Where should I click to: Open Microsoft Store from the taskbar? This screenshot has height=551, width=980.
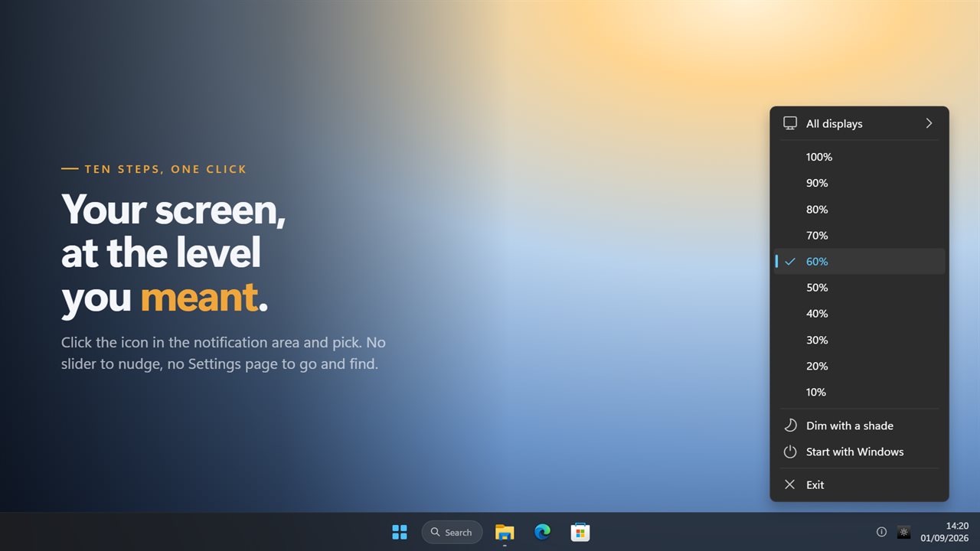pos(580,532)
